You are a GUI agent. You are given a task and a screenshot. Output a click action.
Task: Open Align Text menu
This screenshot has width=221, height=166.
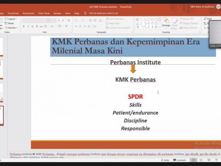[113, 23]
